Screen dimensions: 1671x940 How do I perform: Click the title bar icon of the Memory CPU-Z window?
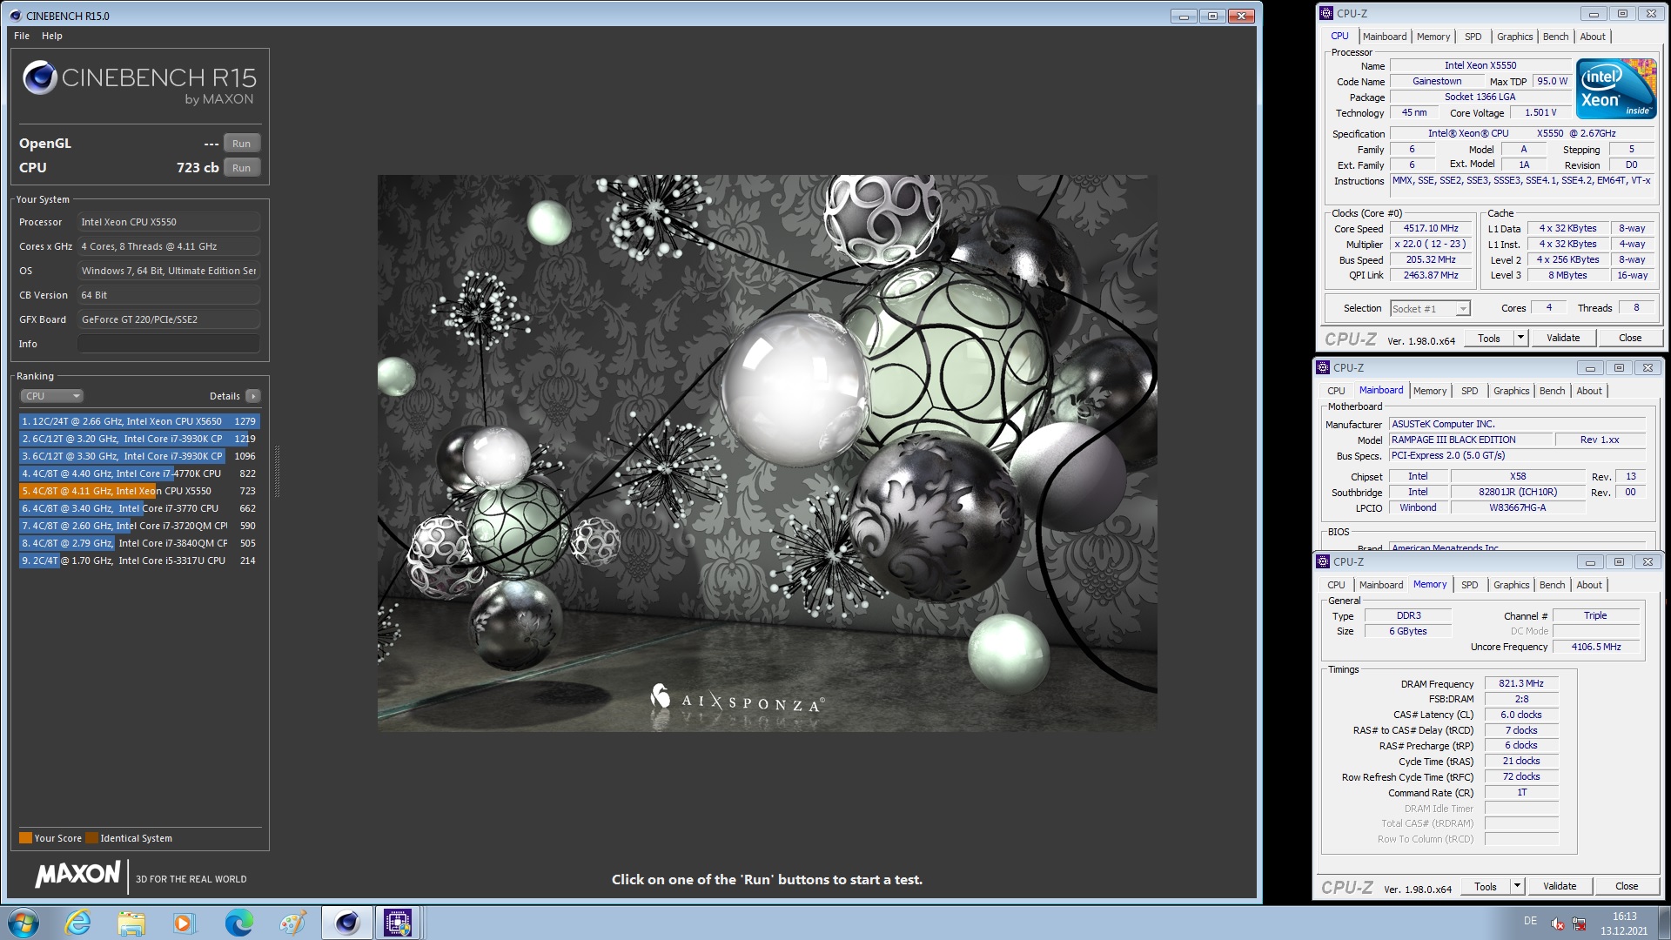tap(1323, 561)
